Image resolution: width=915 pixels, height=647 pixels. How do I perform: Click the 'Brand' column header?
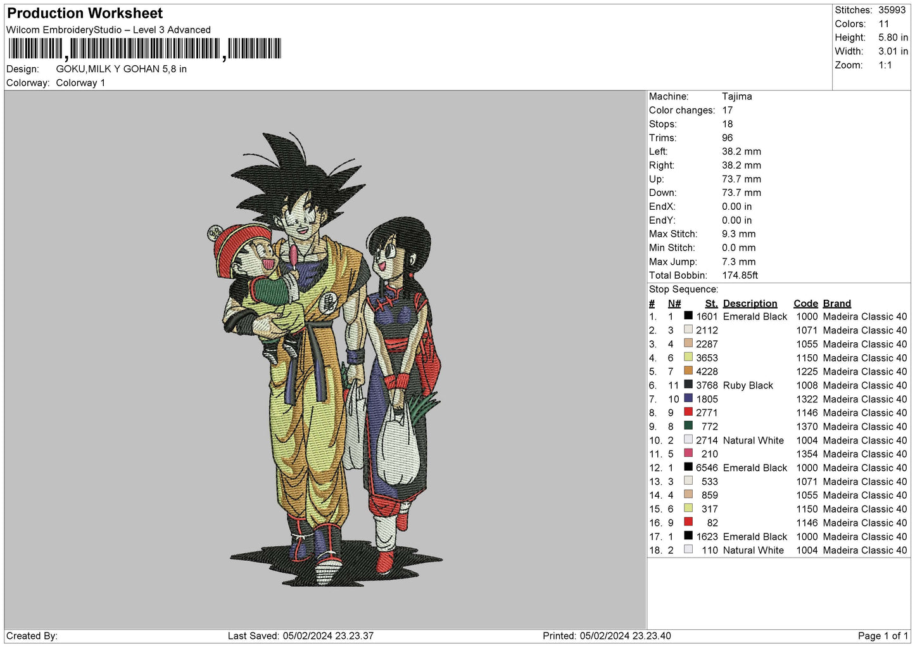click(x=837, y=304)
